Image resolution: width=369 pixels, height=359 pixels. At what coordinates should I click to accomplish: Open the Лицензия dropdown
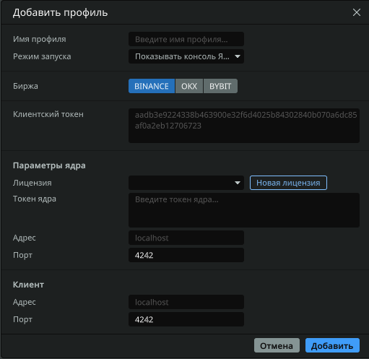(x=186, y=183)
